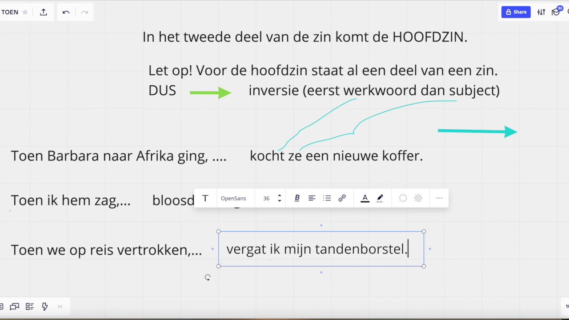Select the green arrow shape
569x320 pixels.
(210, 92)
